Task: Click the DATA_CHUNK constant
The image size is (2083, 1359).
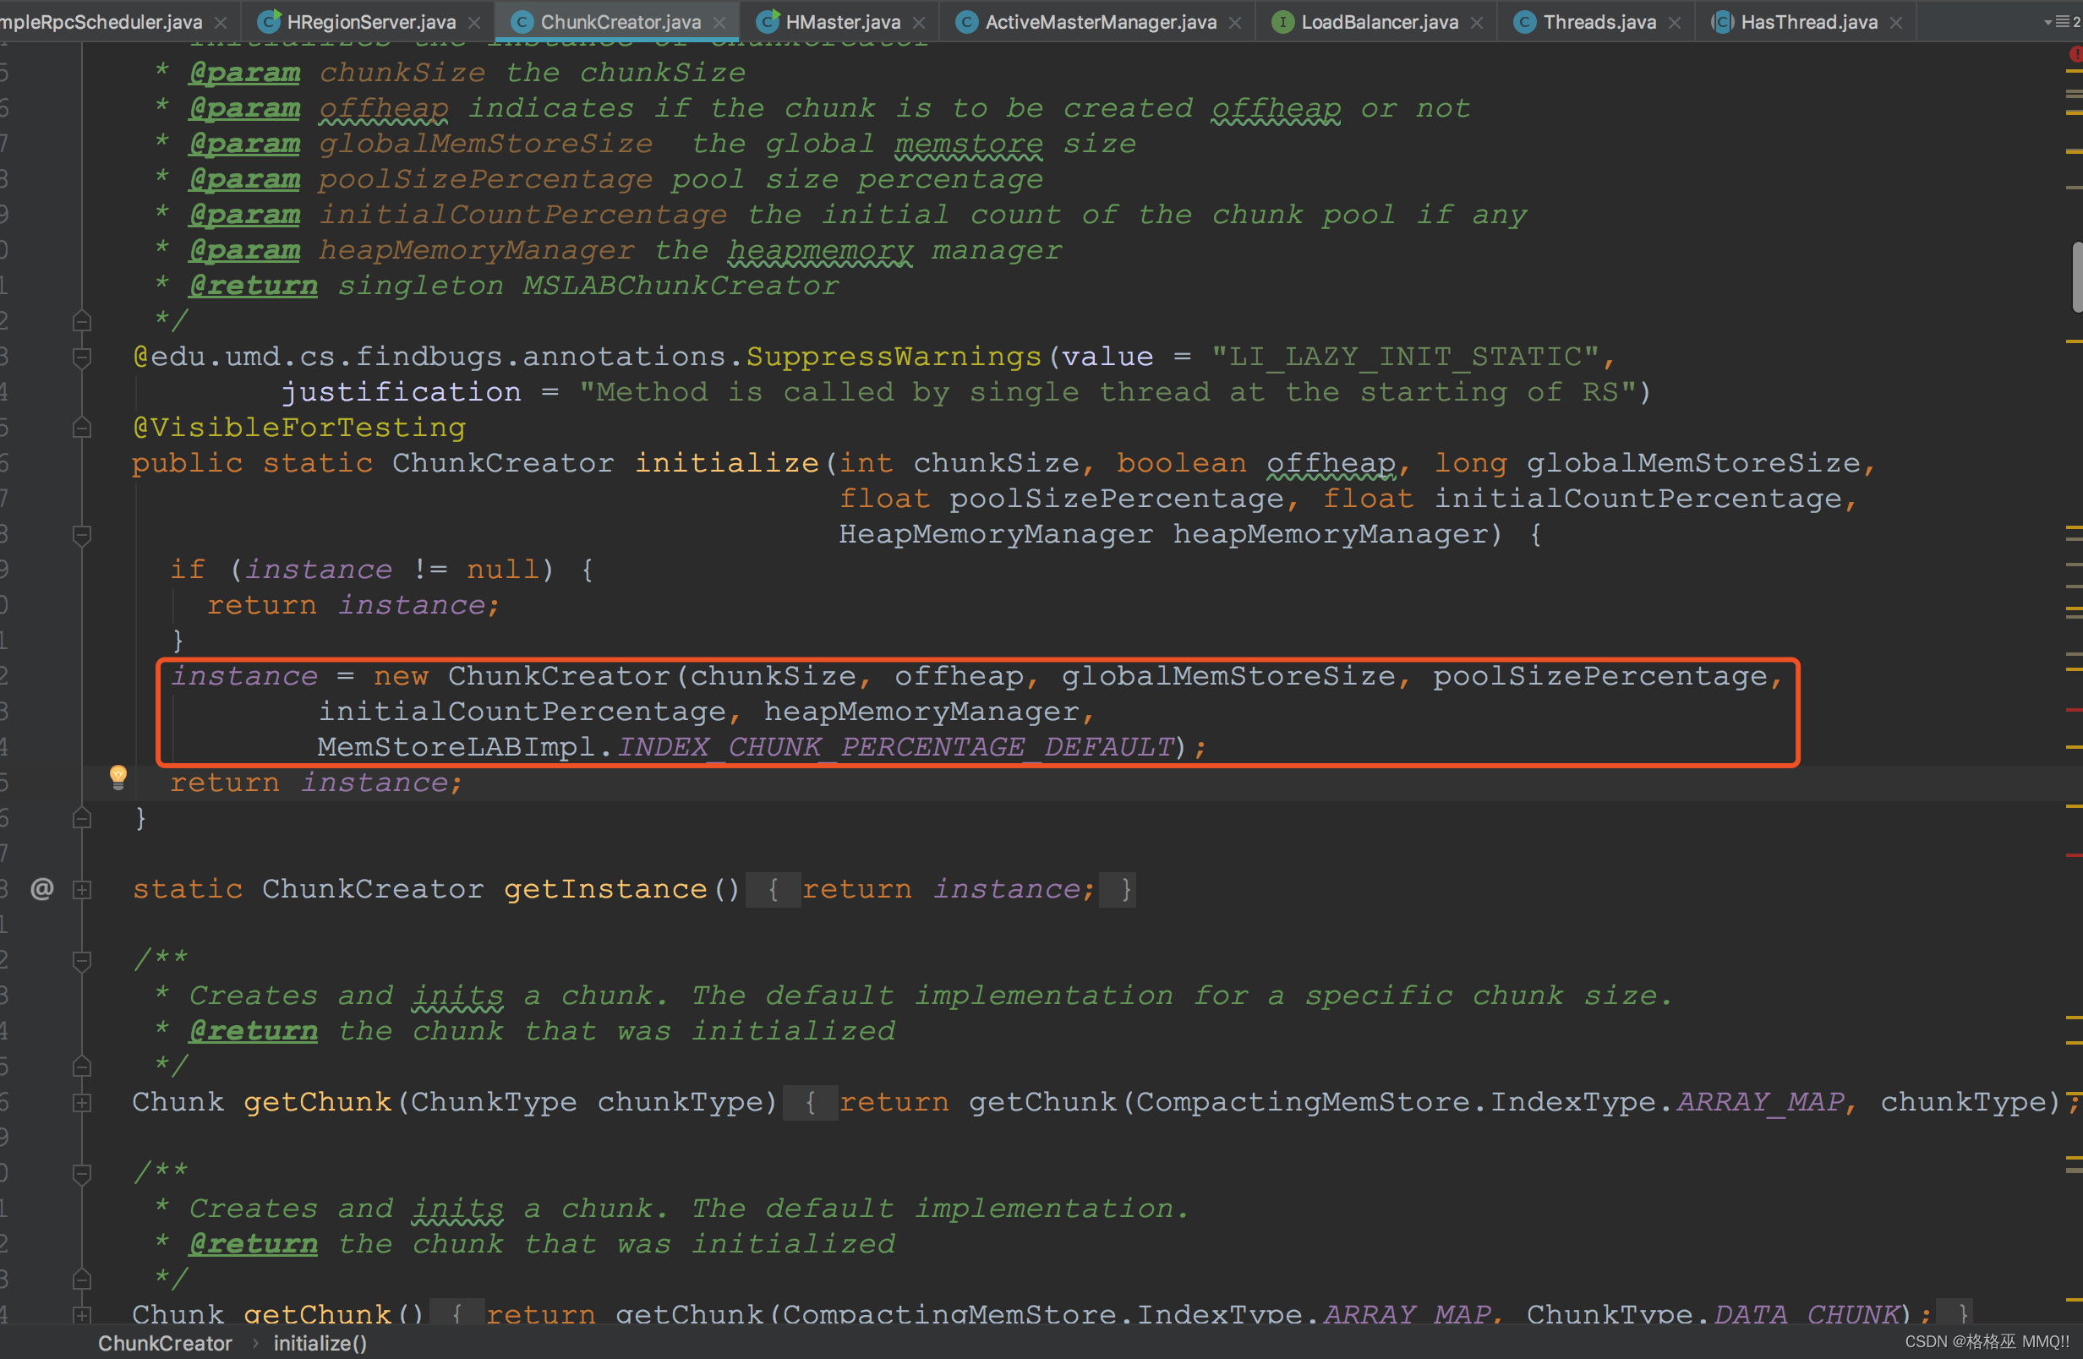Action: coord(1807,1313)
